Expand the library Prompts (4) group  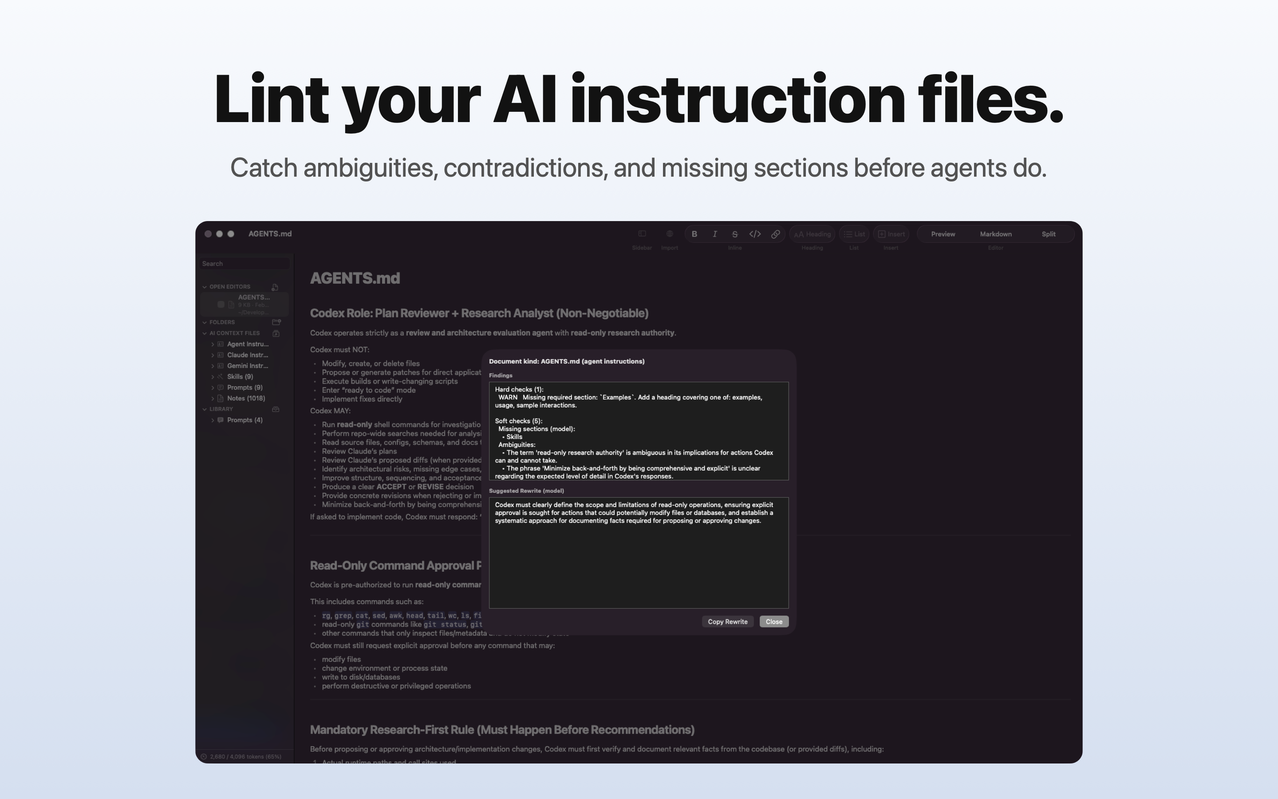click(213, 420)
